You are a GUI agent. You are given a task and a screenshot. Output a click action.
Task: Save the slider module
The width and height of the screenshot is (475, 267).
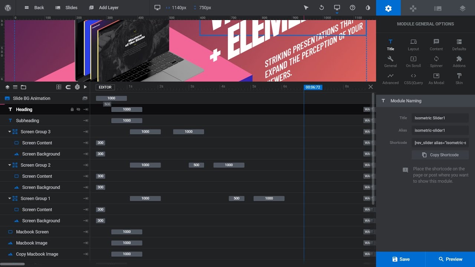pos(401,259)
